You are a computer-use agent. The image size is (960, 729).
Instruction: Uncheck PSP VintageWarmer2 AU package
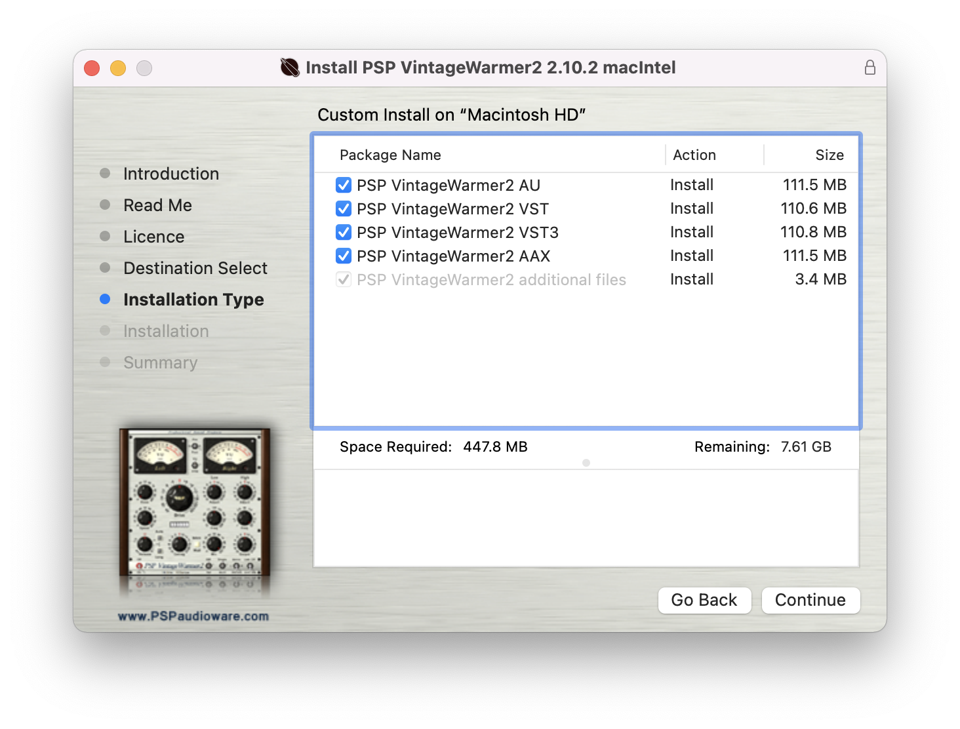pyautogui.click(x=344, y=186)
